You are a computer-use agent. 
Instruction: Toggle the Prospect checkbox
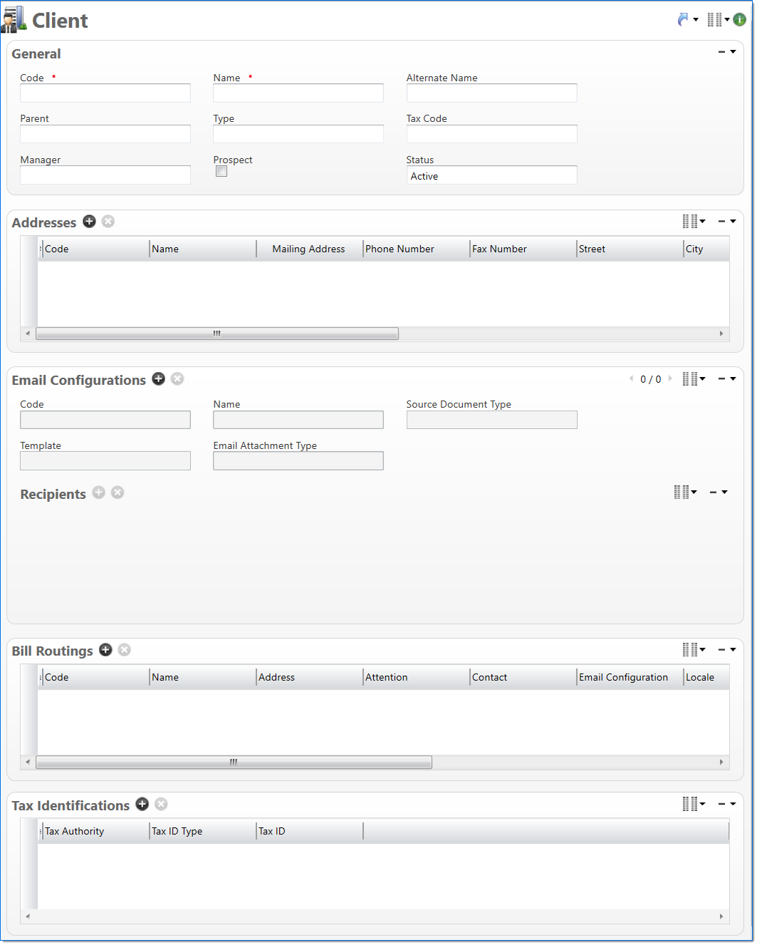[x=221, y=172]
